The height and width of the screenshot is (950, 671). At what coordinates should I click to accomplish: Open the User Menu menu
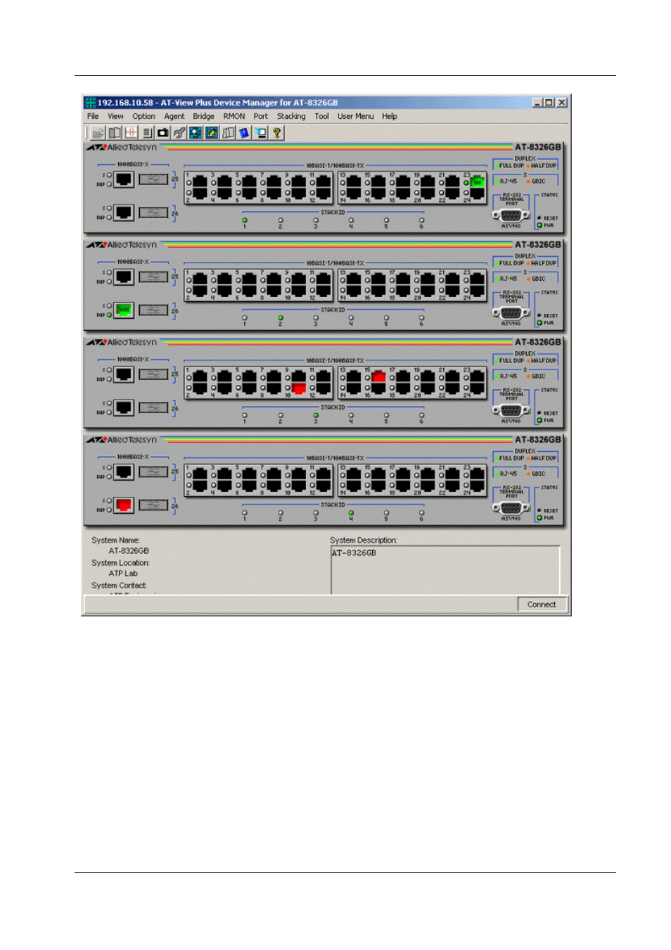[356, 117]
